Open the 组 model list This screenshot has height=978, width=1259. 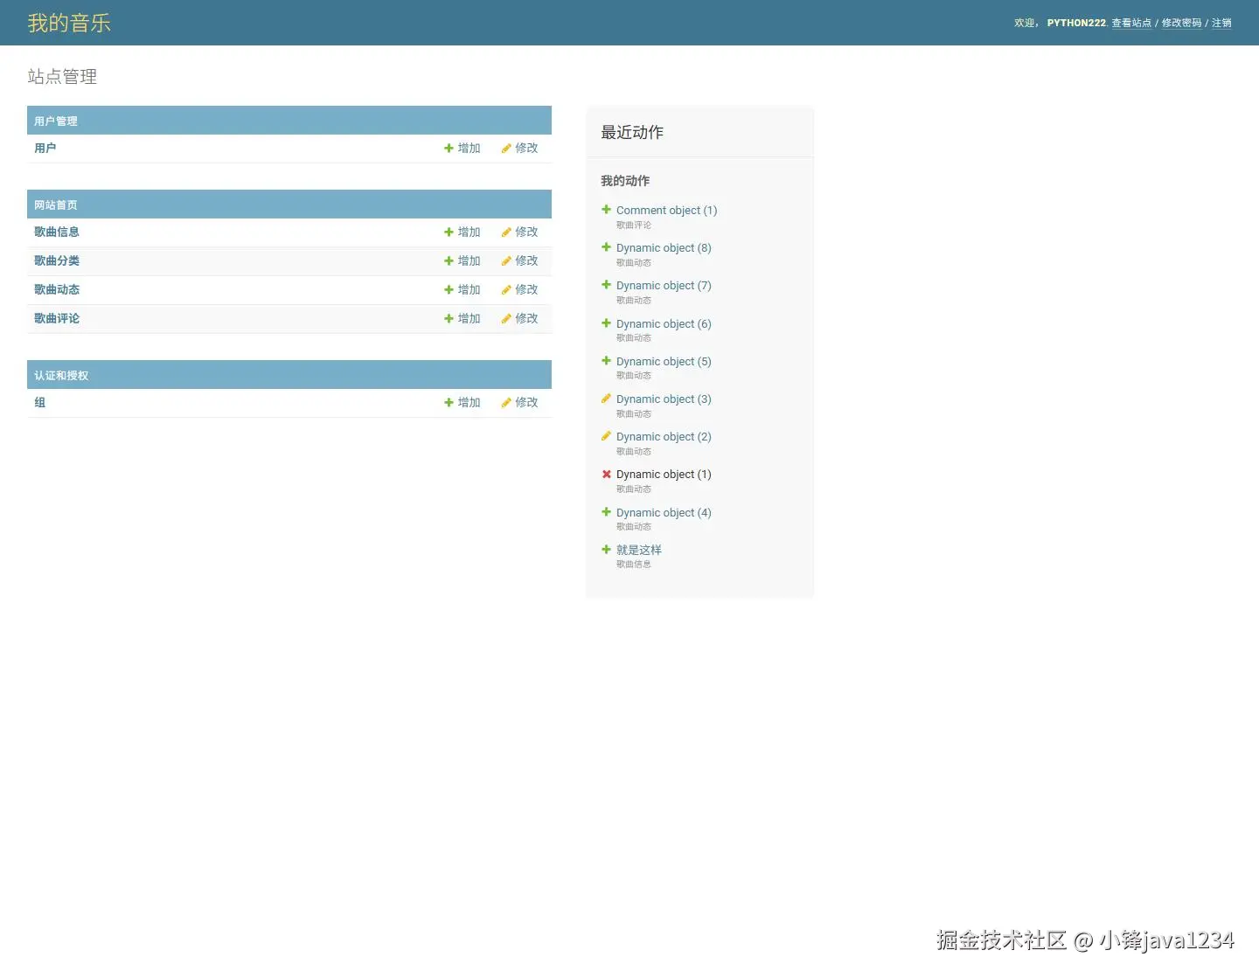point(40,403)
